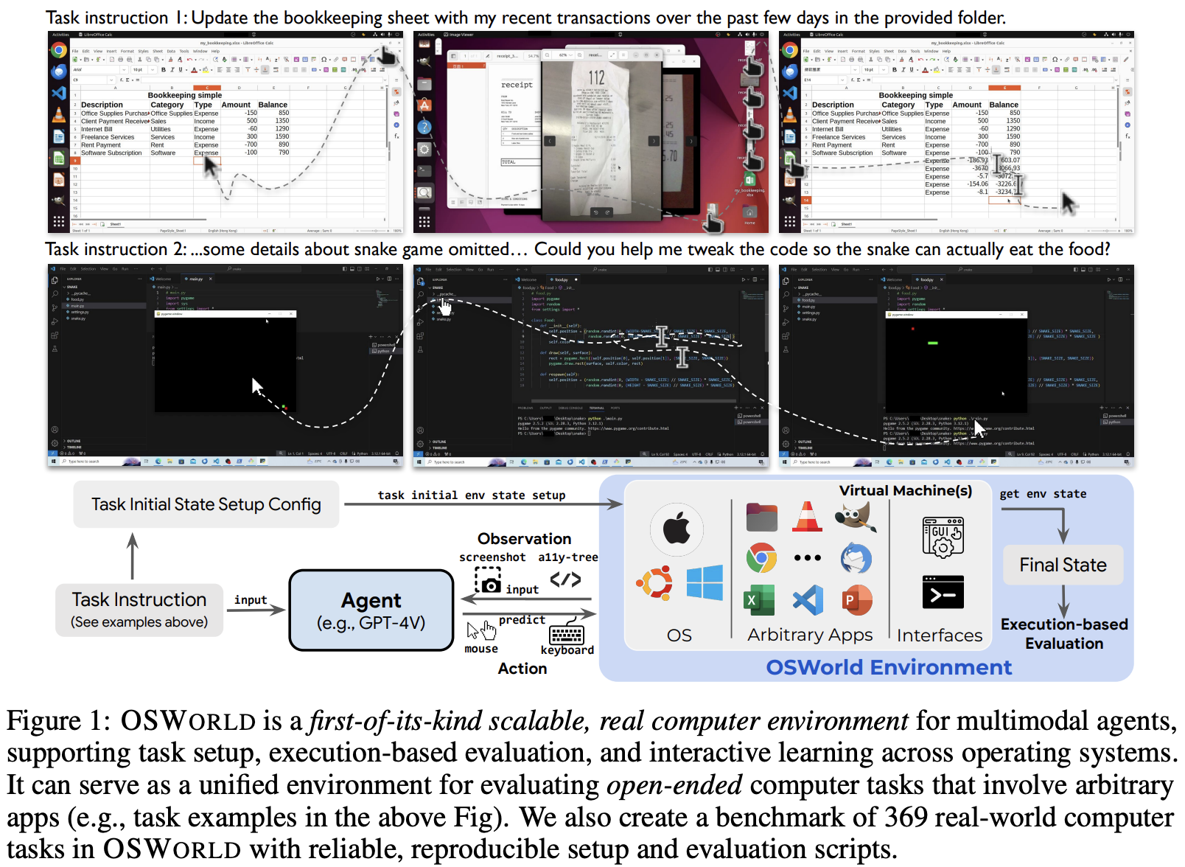Image resolution: width=1185 pixels, height=867 pixels.
Task: Expand the __pycache__ folder in the first VS Code screenshot
Action: tap(80, 293)
